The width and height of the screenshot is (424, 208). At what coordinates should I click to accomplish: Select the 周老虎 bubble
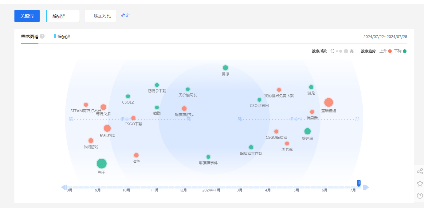(x=287, y=143)
